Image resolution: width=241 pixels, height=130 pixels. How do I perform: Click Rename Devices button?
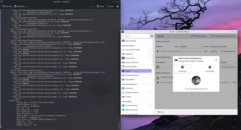click(x=199, y=36)
